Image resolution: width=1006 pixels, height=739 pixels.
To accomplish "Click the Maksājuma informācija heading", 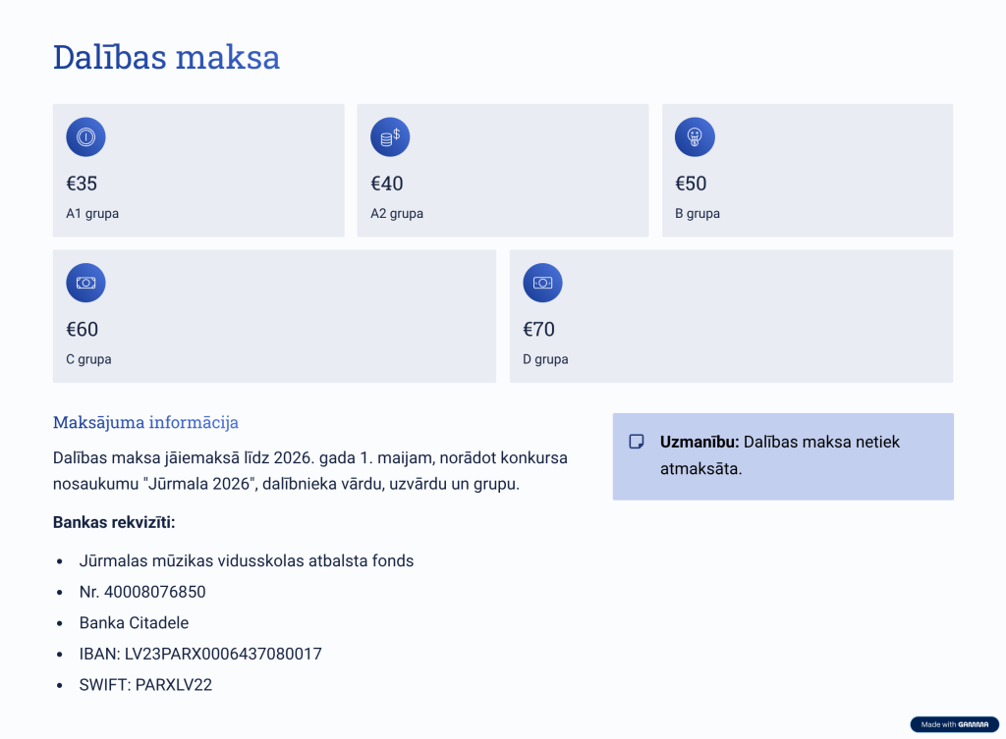I will click(145, 423).
